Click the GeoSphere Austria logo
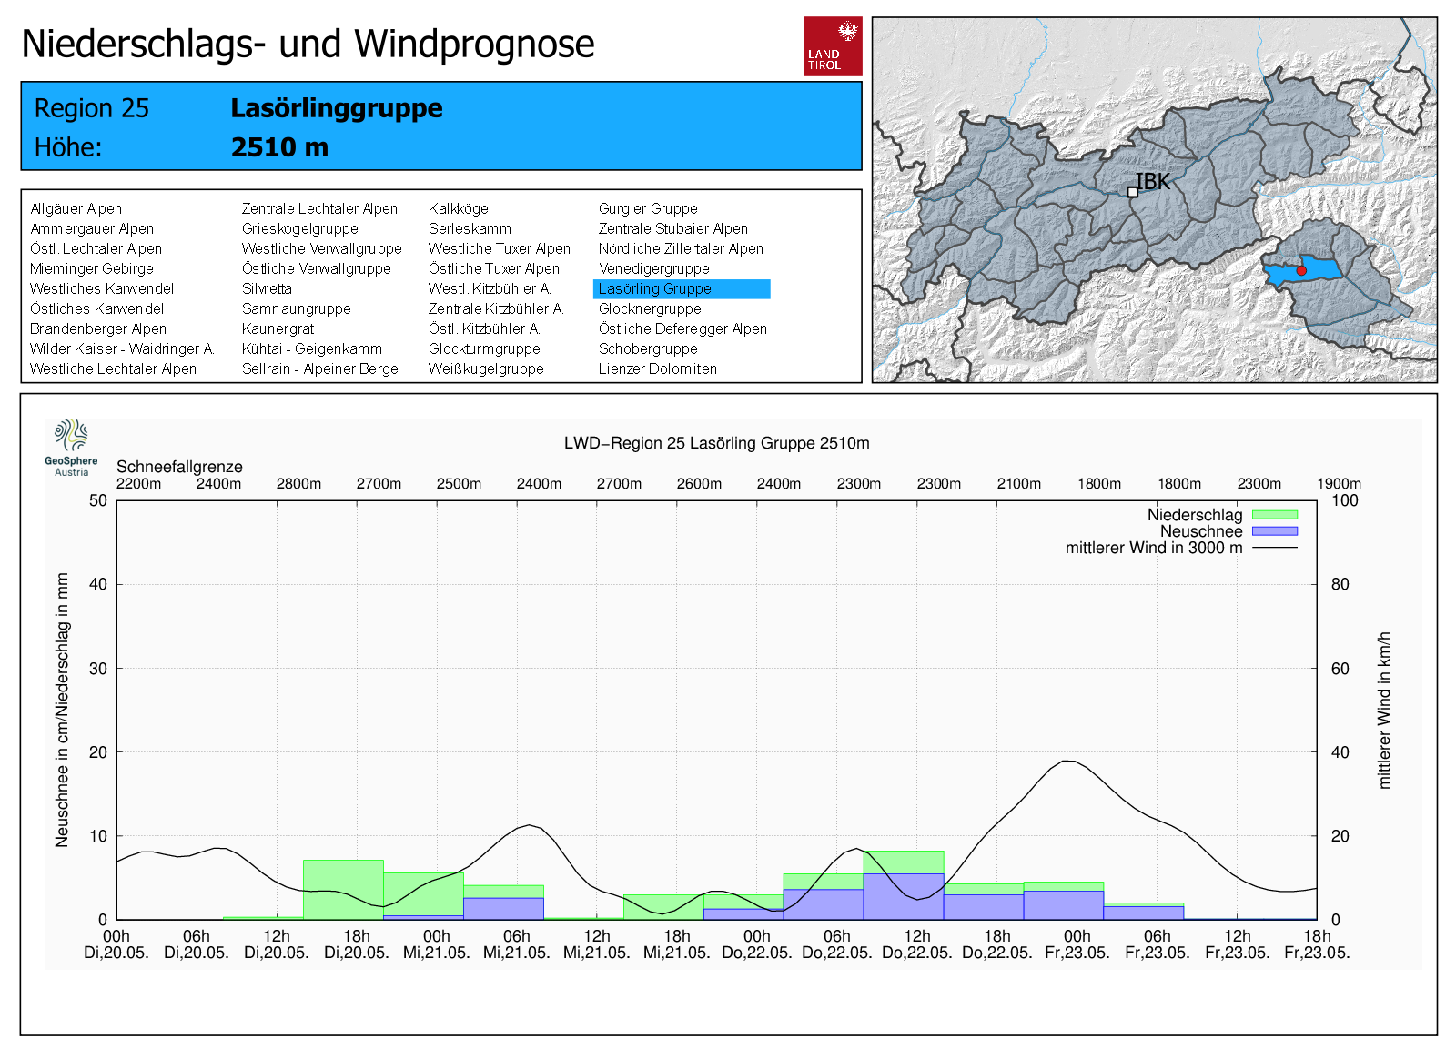This screenshot has height=1049, width=1456. pos(71,447)
